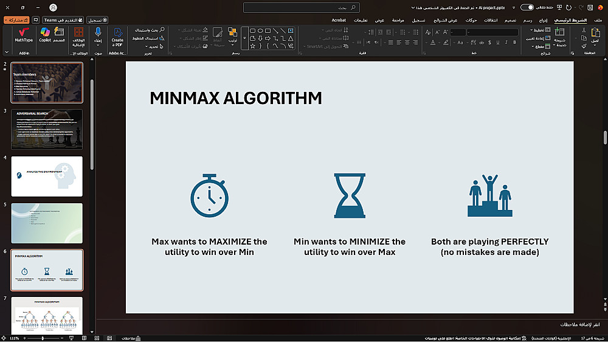Toggle Italic formatting
Screen dimensions: 608x342
pos(506,43)
